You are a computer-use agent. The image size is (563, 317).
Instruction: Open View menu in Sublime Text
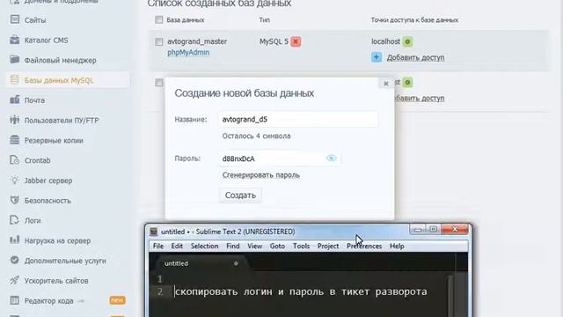tap(254, 247)
